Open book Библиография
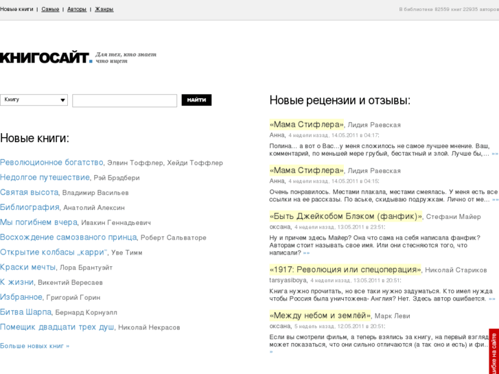 30,207
